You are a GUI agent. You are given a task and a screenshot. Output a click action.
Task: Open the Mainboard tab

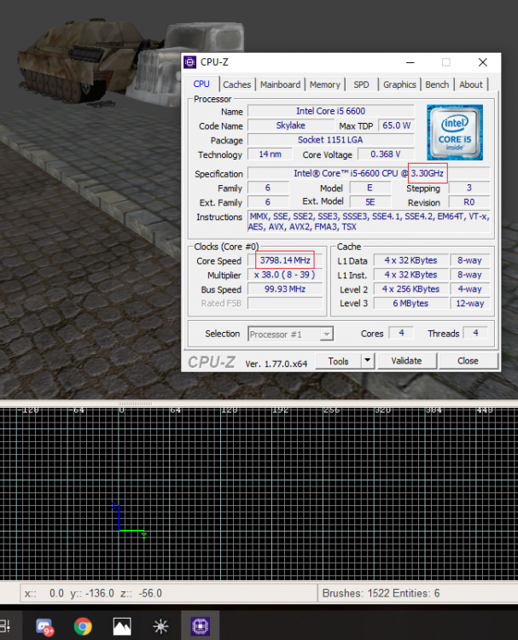(x=280, y=84)
